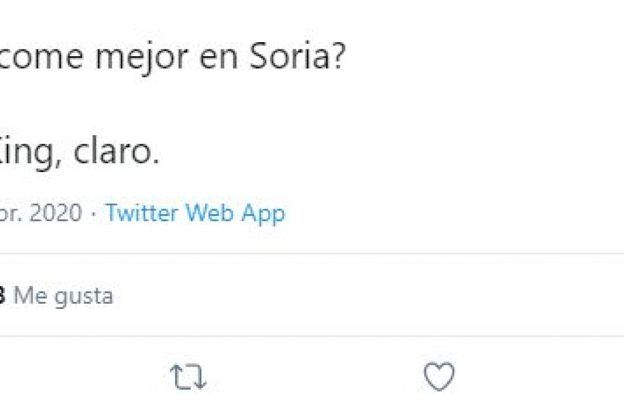Click the word App in source link

pos(263,214)
